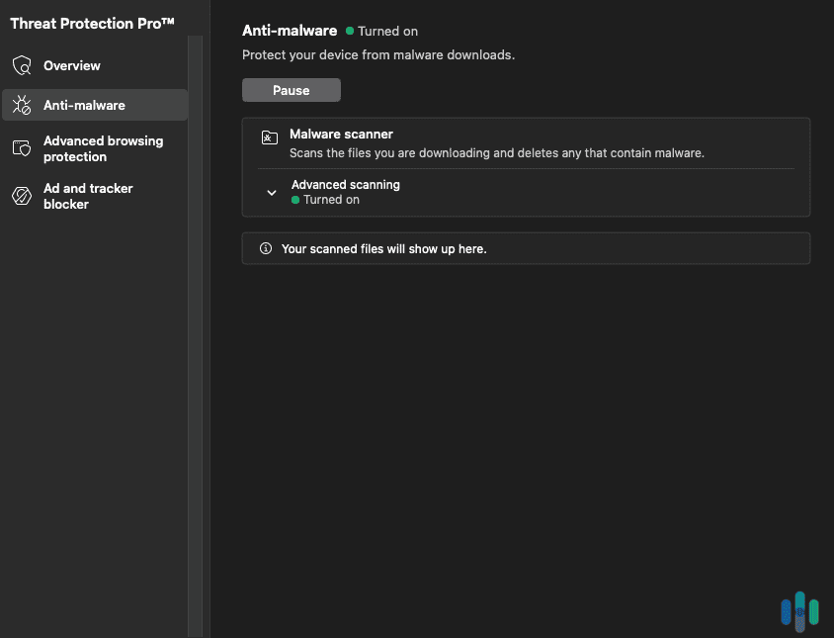Click the info icon beside scanned files message
Viewport: 834px width, 638px height.
click(264, 248)
